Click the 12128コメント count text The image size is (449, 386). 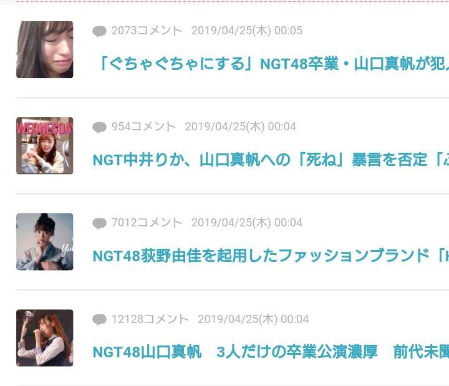click(x=150, y=319)
